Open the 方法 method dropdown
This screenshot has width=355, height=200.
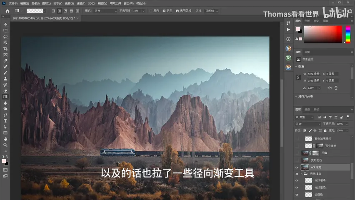[x=211, y=11]
